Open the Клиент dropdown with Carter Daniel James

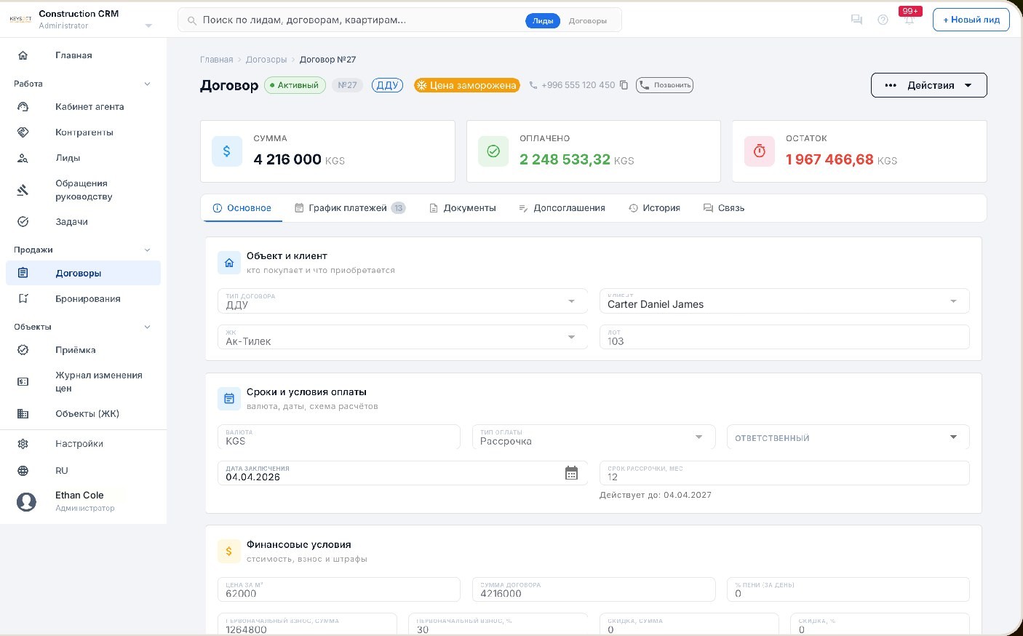(x=784, y=301)
